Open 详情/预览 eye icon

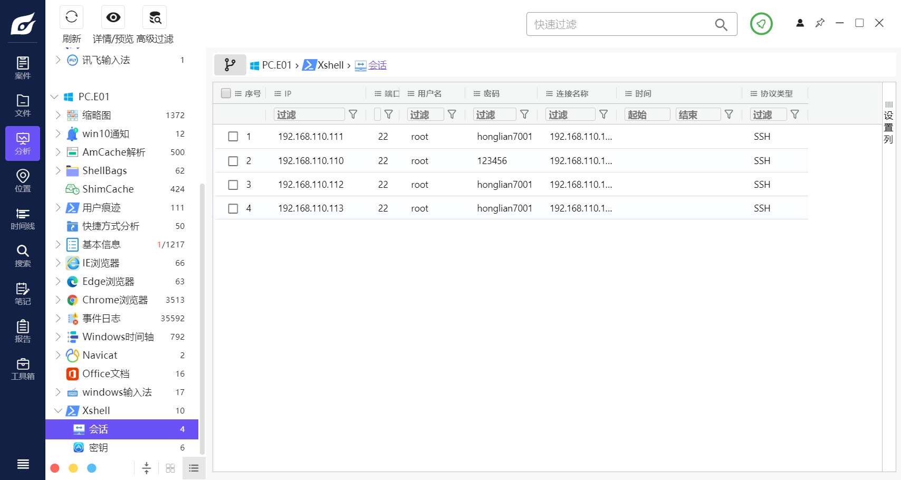tap(113, 17)
